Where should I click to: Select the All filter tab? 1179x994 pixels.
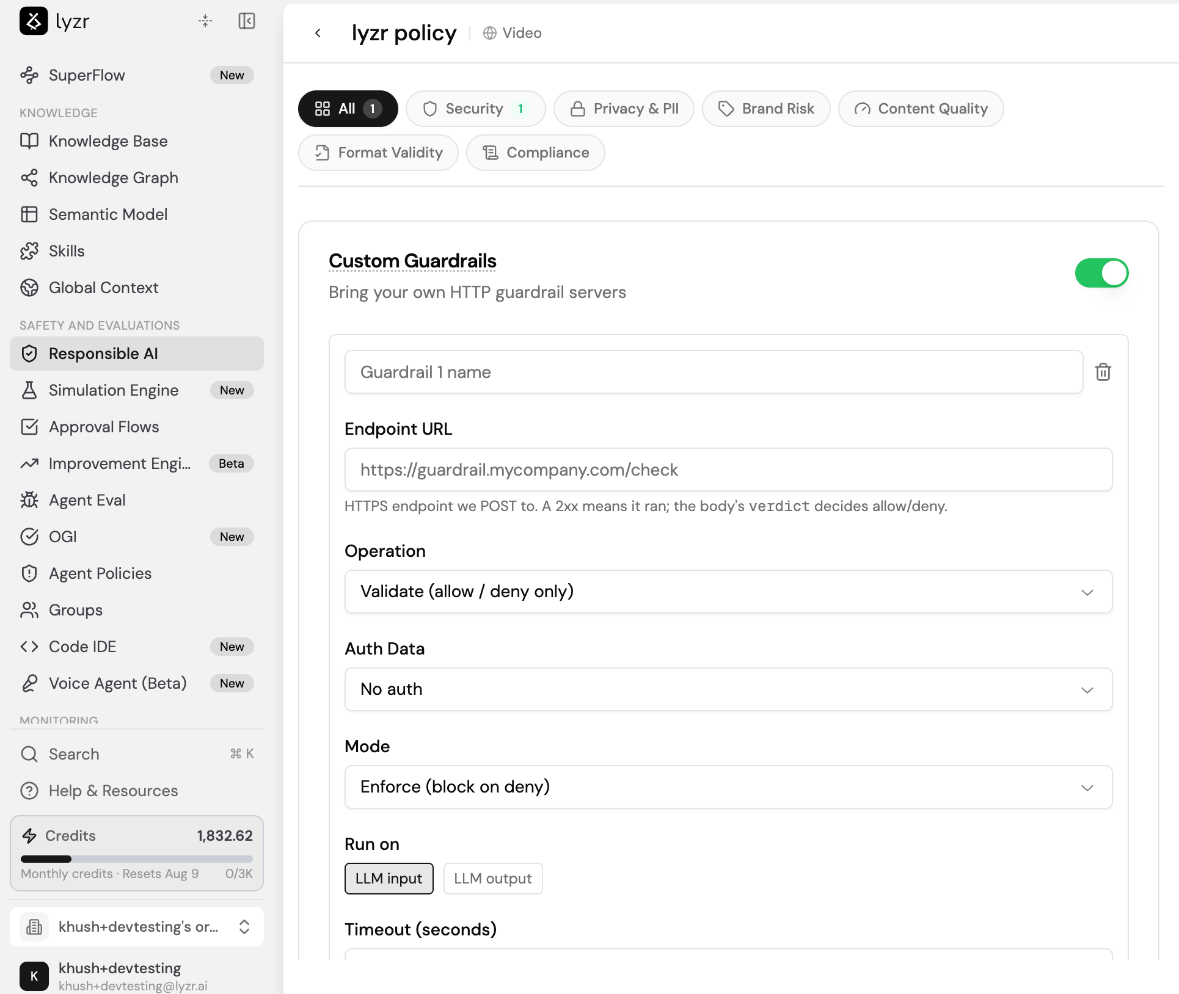(348, 109)
